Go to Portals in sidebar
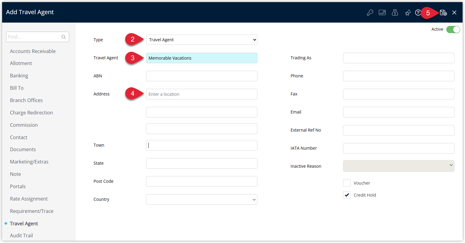The image size is (465, 243). pos(18,186)
